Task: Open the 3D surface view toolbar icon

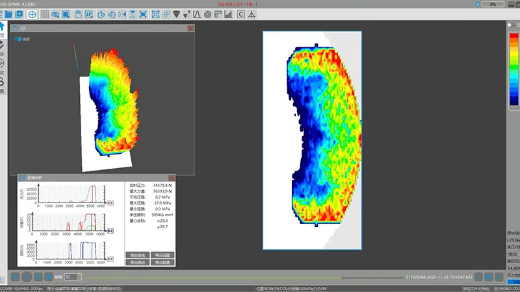Action: tap(78, 14)
